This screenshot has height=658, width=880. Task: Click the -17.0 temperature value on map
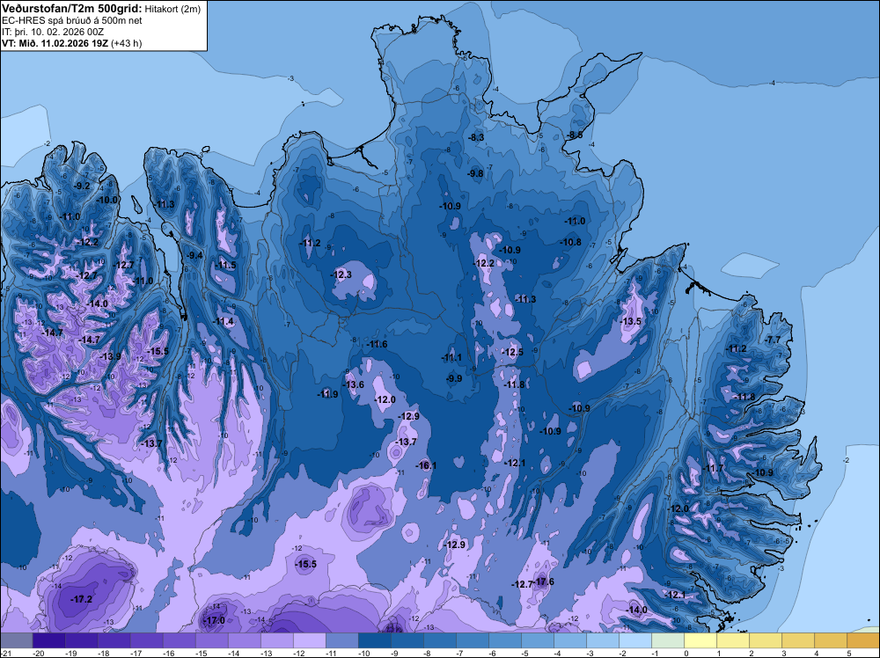tap(214, 620)
